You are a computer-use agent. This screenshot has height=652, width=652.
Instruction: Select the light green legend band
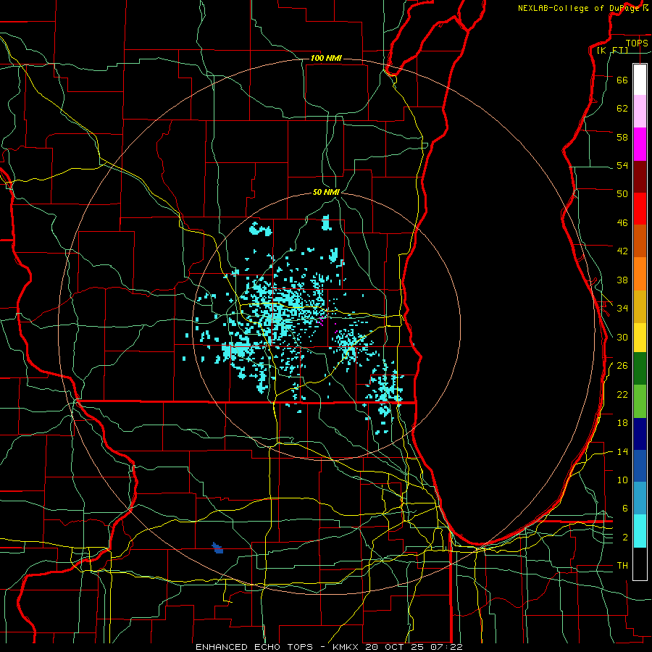(640, 401)
